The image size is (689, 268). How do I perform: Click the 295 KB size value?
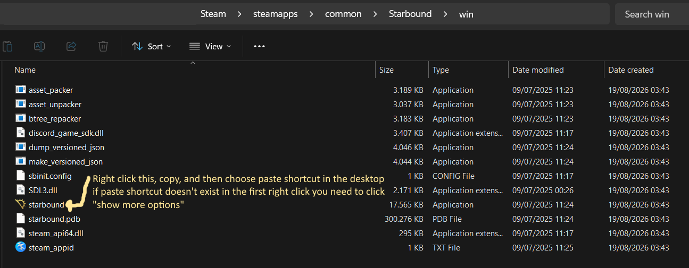411,233
